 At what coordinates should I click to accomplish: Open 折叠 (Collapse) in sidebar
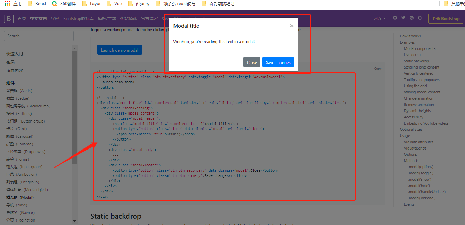click(19, 144)
